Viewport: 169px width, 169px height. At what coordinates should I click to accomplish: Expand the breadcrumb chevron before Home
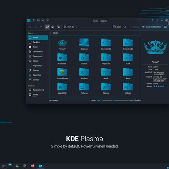[x=50, y=33]
